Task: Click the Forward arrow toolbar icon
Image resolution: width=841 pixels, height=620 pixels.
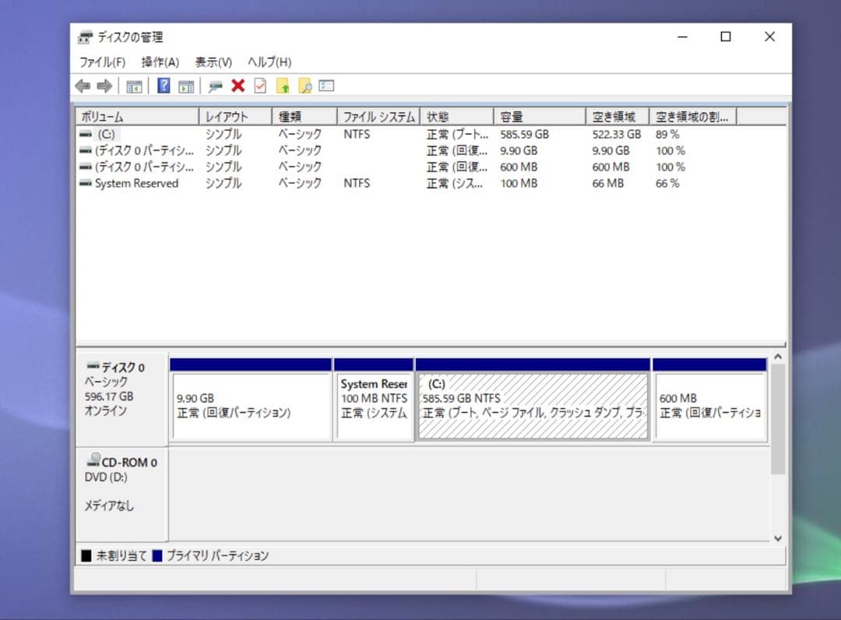Action: tap(104, 86)
